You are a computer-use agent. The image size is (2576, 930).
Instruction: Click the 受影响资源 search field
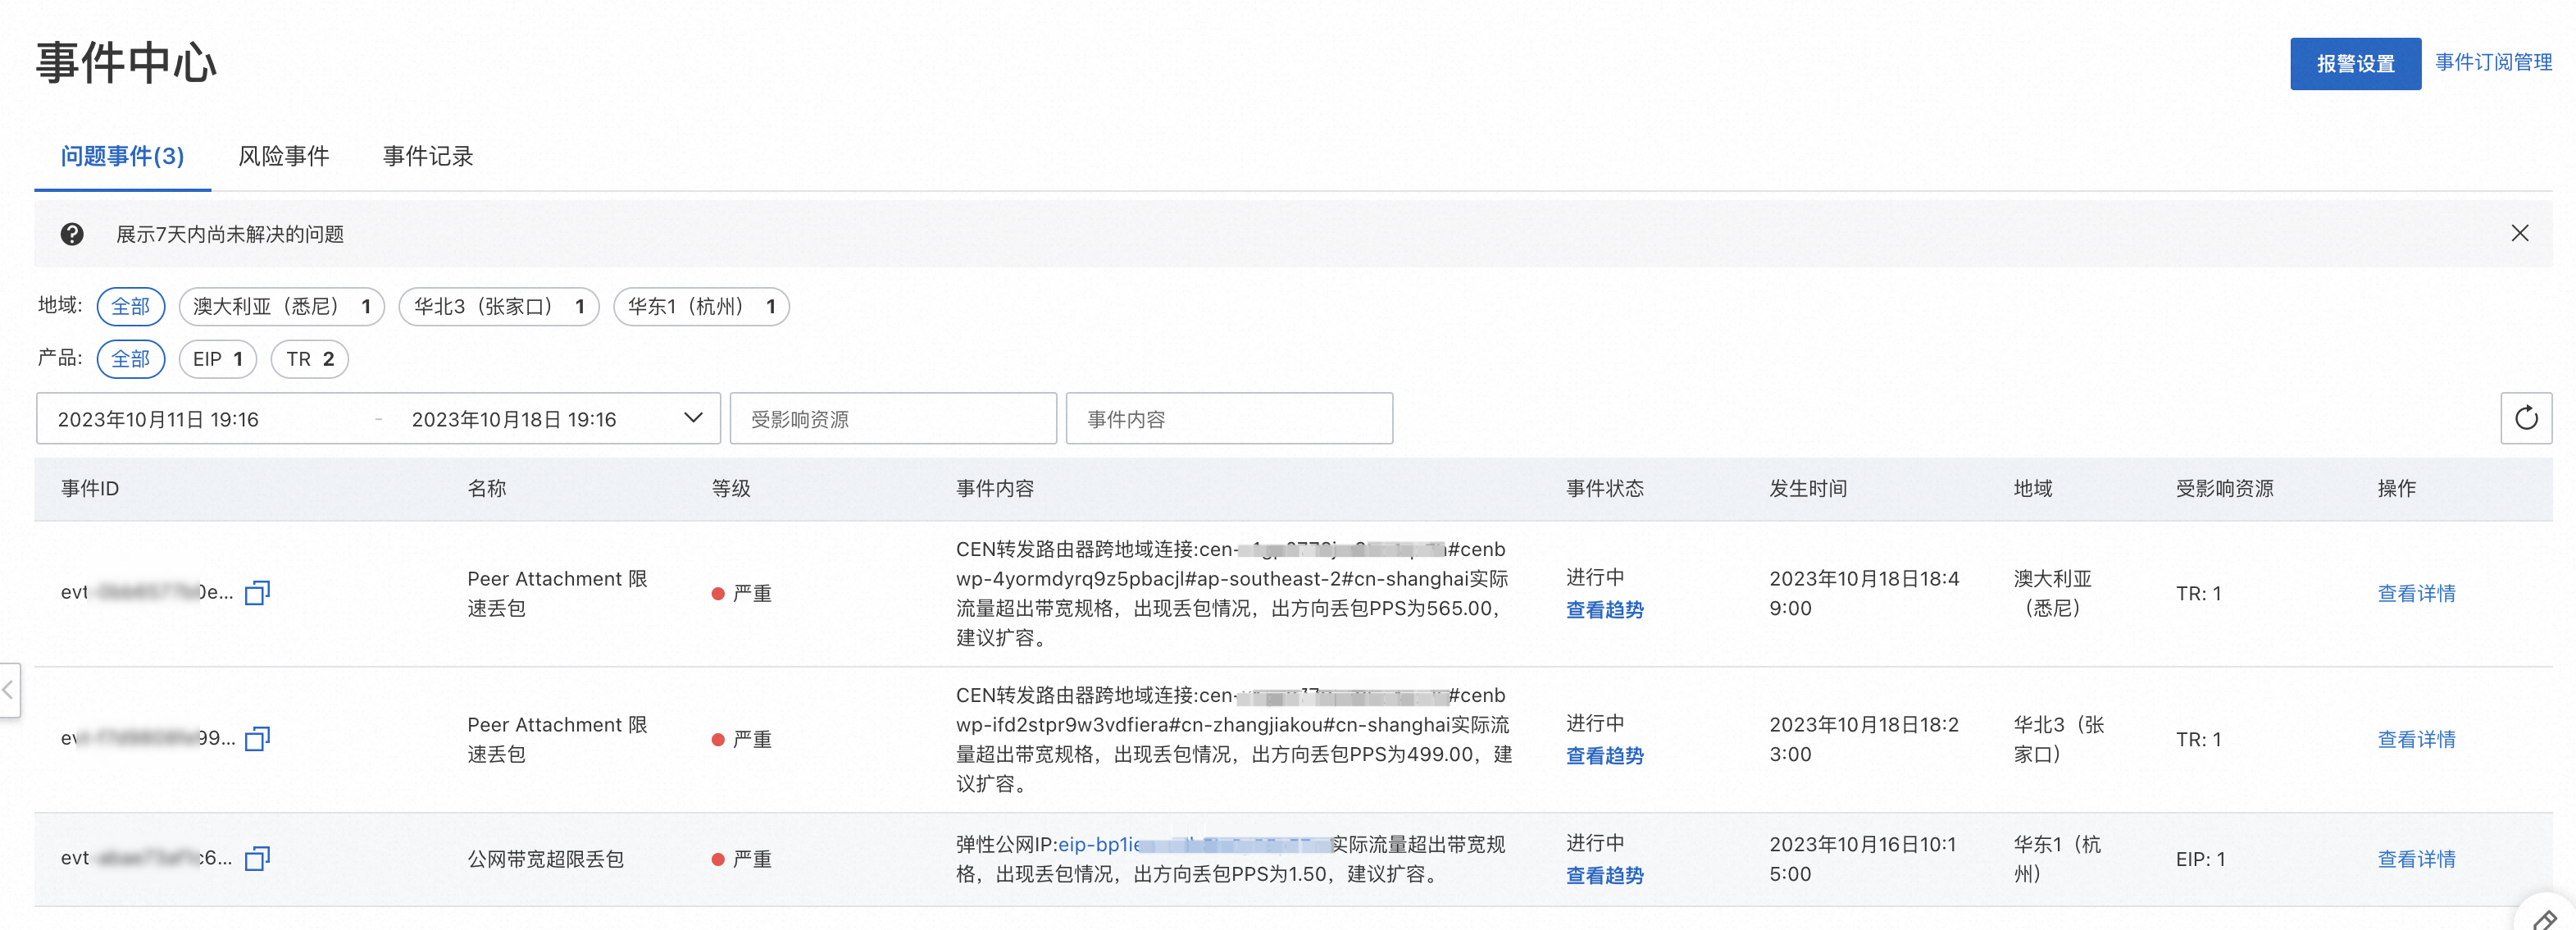tap(892, 419)
